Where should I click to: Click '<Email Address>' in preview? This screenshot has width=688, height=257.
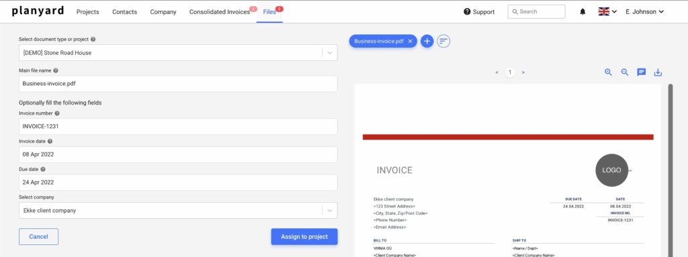point(390,227)
